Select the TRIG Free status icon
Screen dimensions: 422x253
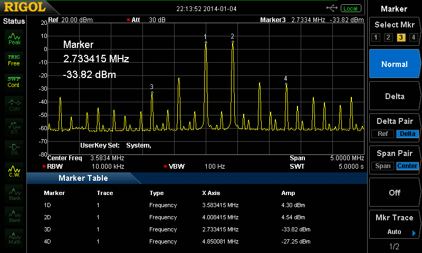(x=14, y=60)
